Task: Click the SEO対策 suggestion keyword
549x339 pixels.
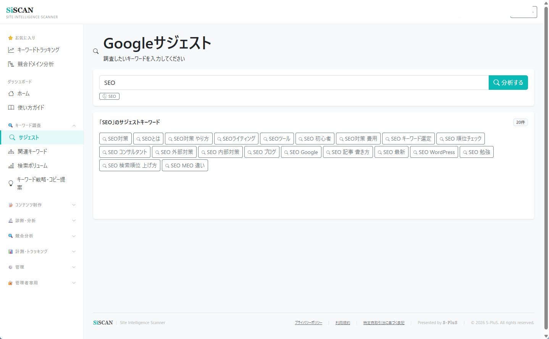Action: 115,139
